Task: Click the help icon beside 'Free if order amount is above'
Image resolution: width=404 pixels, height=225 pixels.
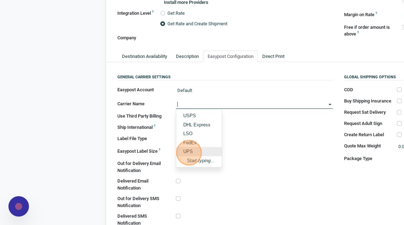Action: click(x=358, y=33)
